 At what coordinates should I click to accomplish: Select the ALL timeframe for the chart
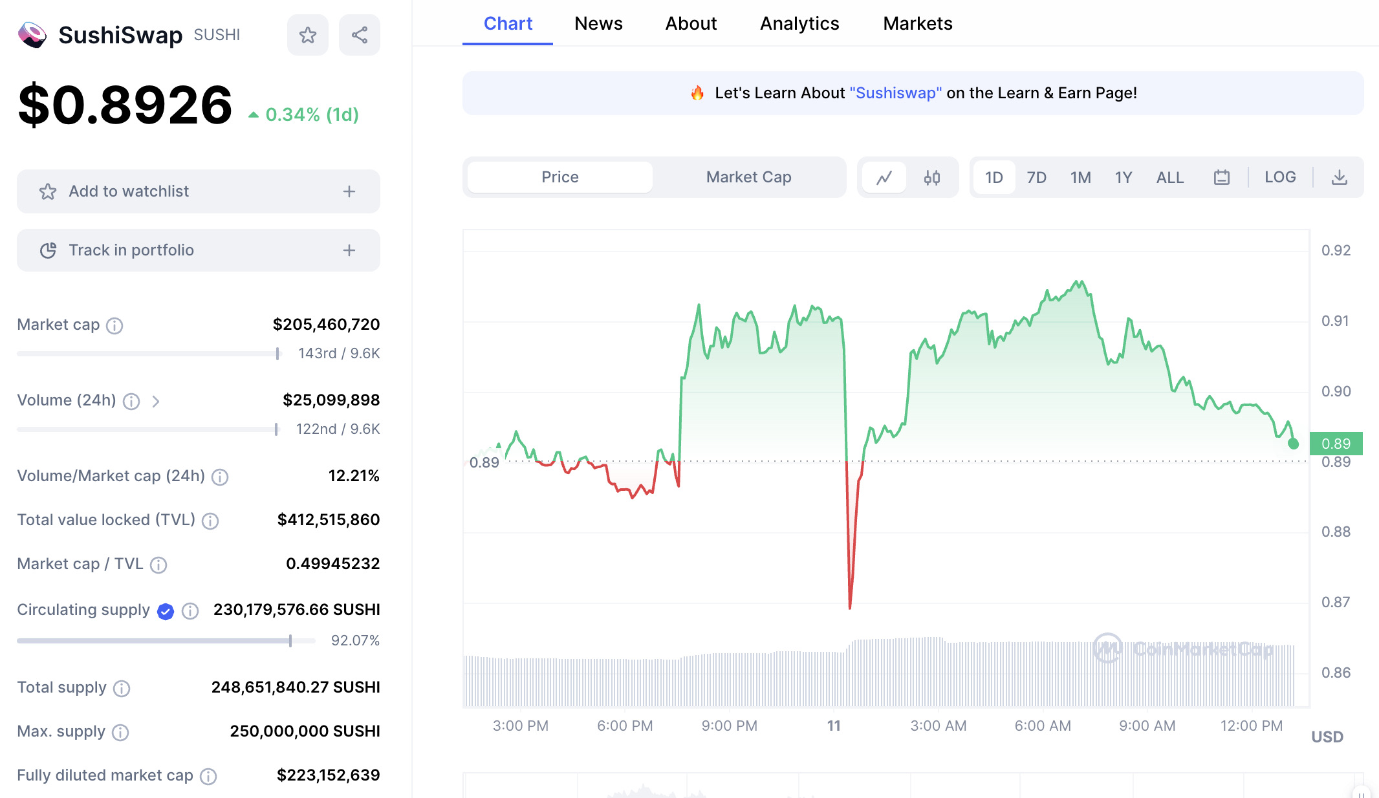pyautogui.click(x=1169, y=177)
